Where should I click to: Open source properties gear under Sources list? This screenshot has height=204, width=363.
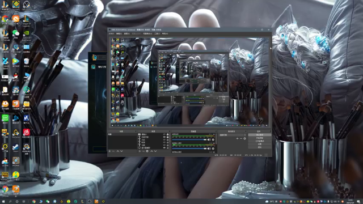point(147,151)
